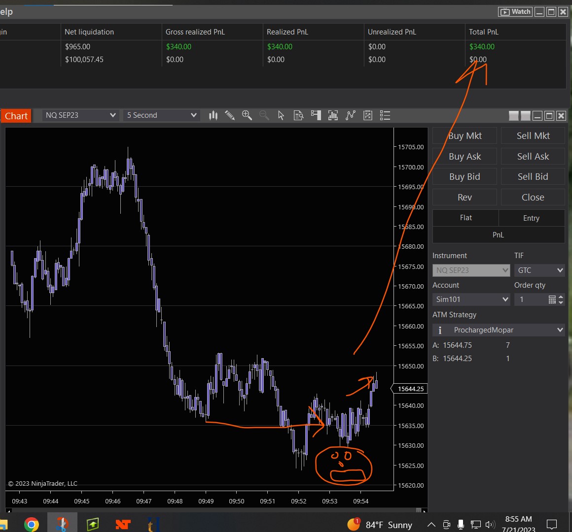This screenshot has width=572, height=532.
Task: Open the quantity calculator icon beside Order qty
Action: pyautogui.click(x=552, y=299)
